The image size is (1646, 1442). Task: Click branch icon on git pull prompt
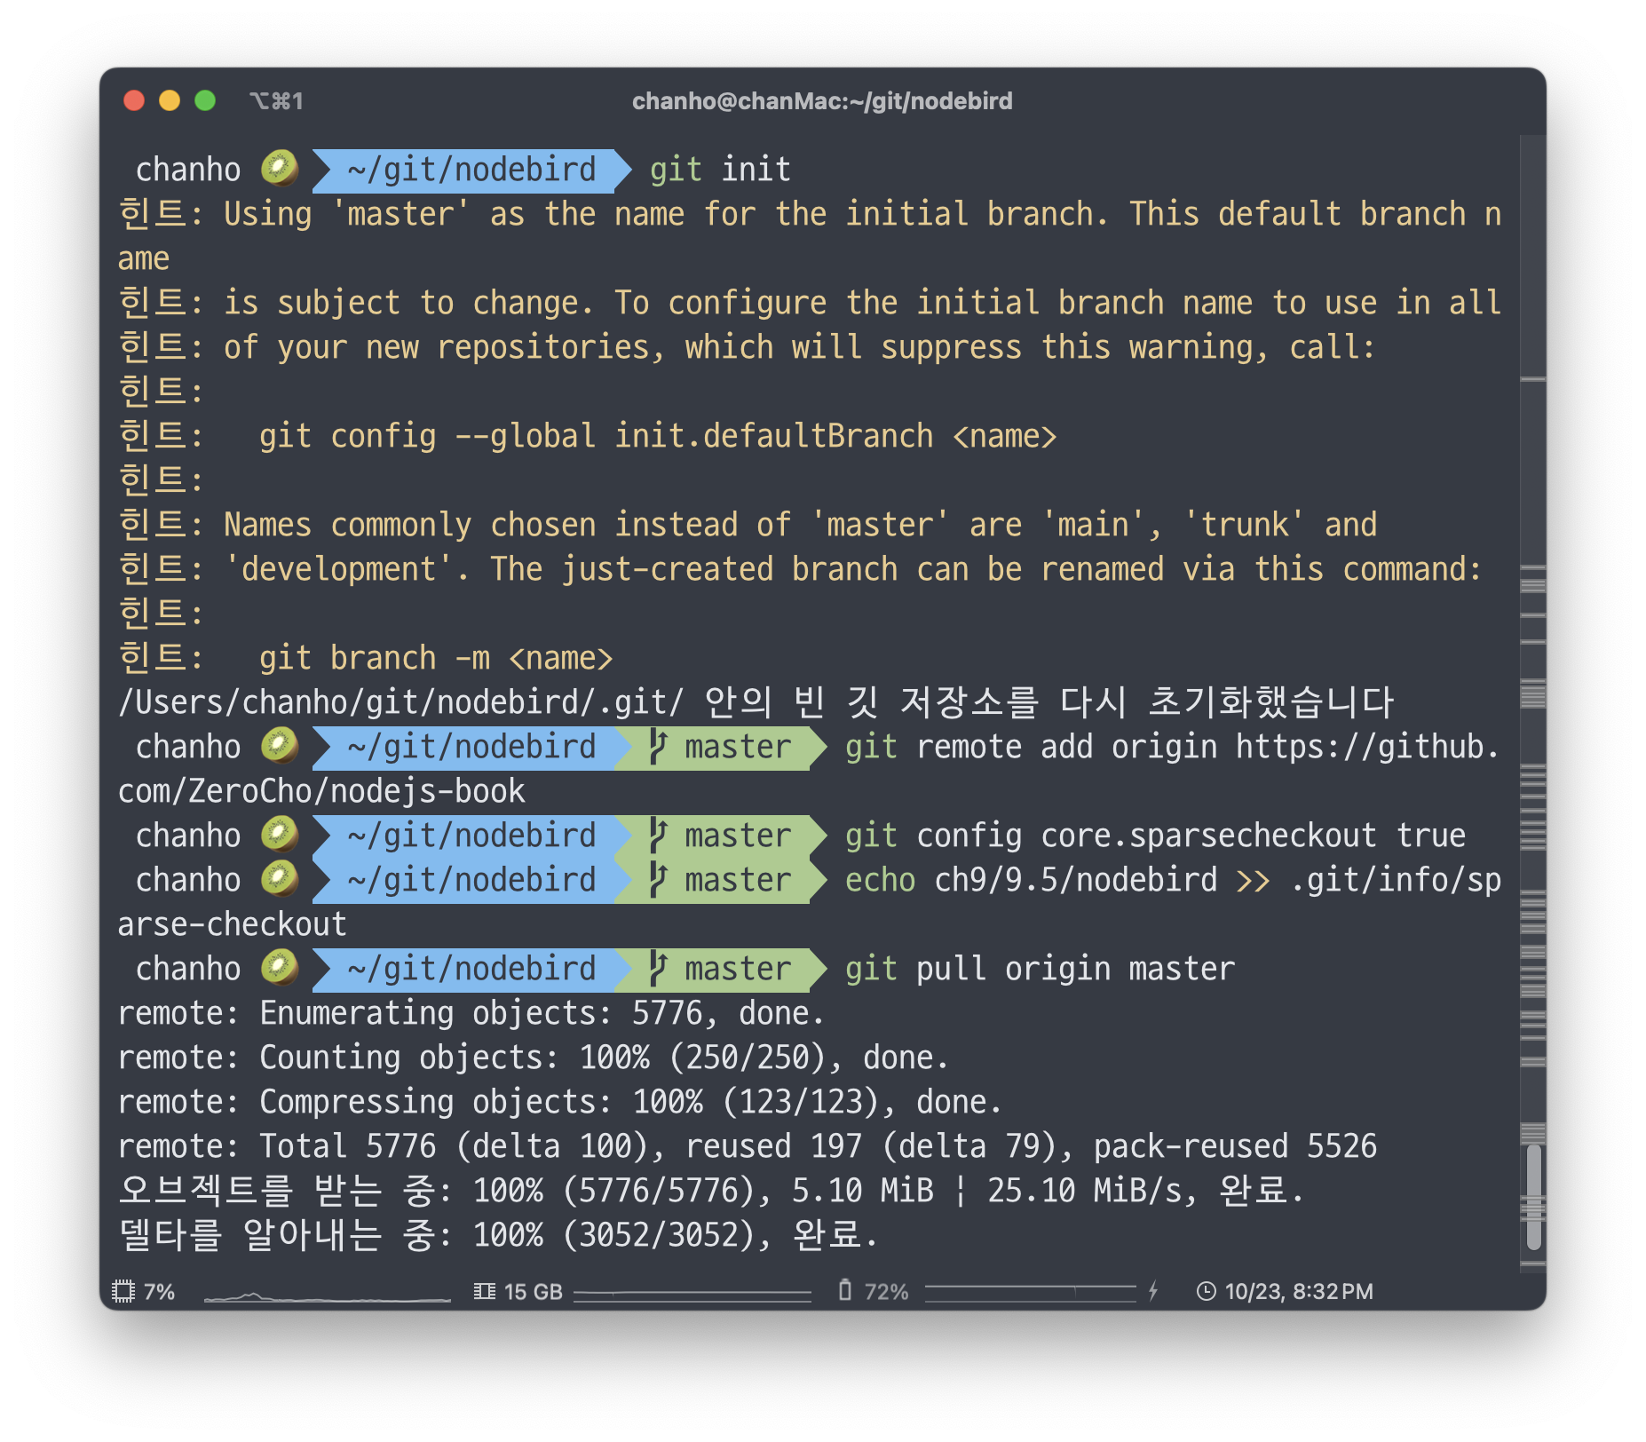[x=657, y=969]
